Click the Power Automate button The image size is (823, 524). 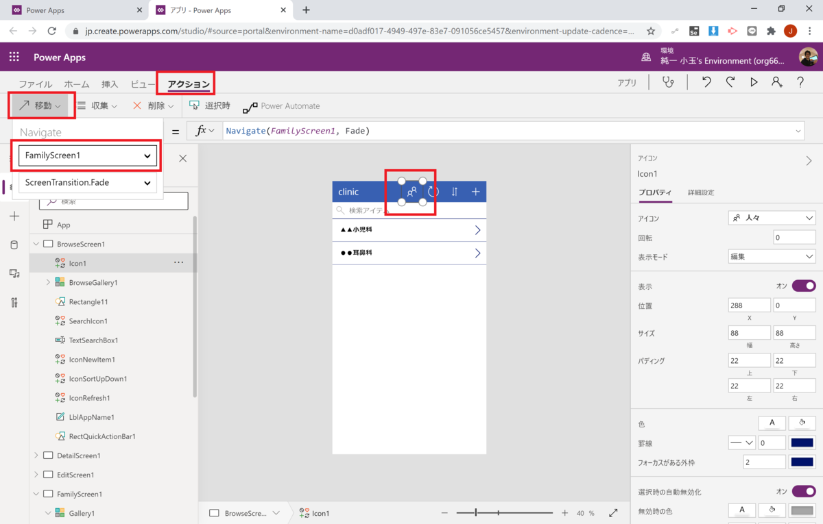click(282, 105)
